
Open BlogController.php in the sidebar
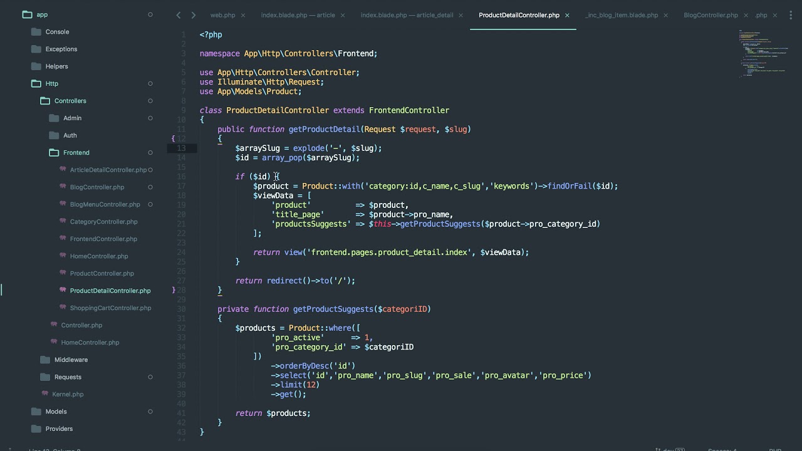click(x=97, y=187)
